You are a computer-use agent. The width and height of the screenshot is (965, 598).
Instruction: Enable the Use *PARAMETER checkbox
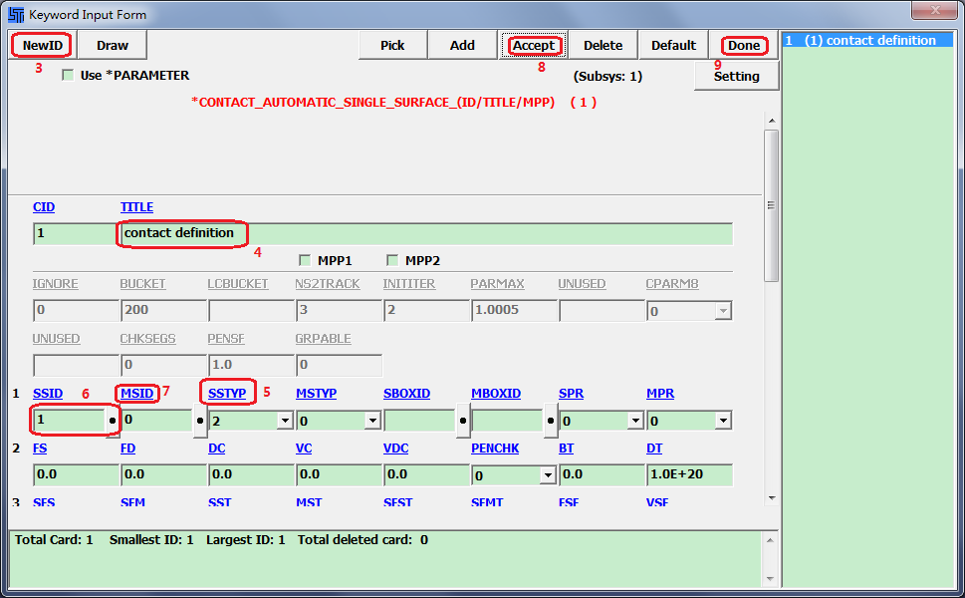pos(68,75)
